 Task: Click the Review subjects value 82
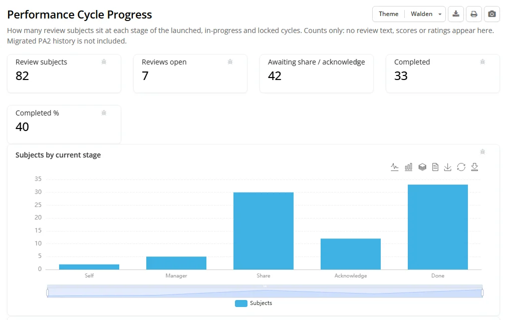tap(22, 76)
